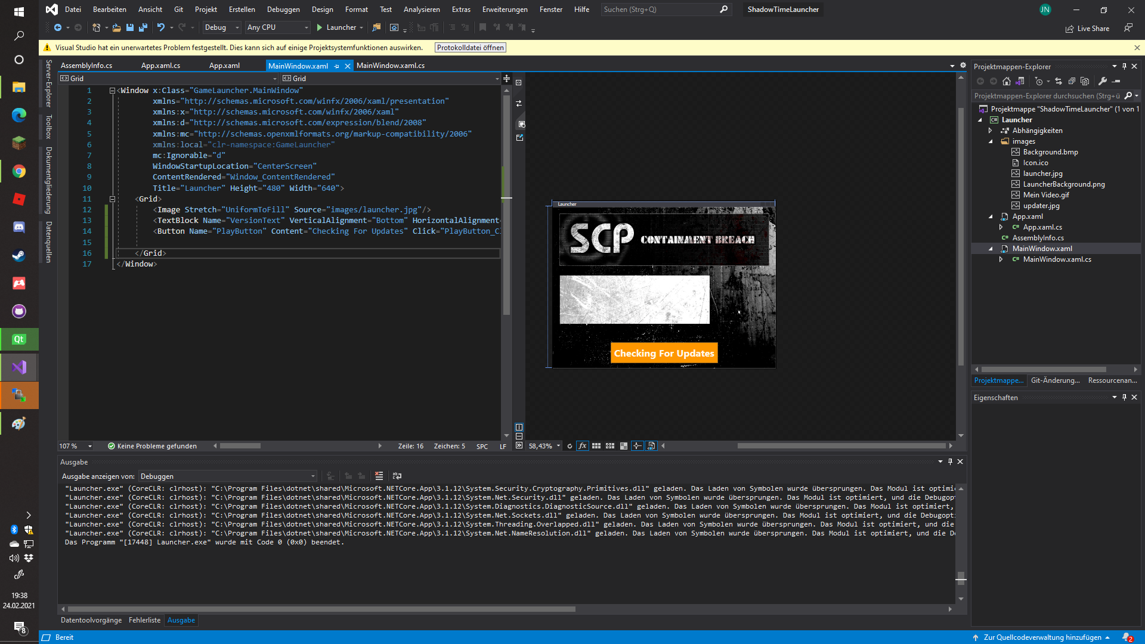Collapse all nodes in Projektmappen-Explorer
Image resolution: width=1145 pixels, height=644 pixels.
[1073, 81]
